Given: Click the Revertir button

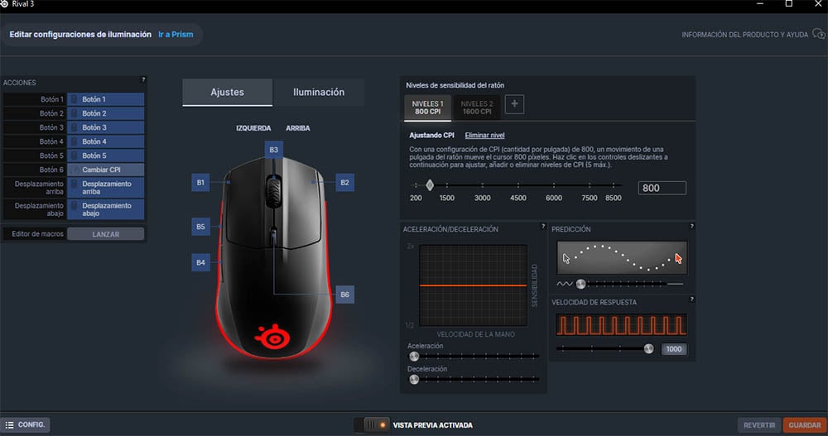Looking at the screenshot, I should coord(759,425).
